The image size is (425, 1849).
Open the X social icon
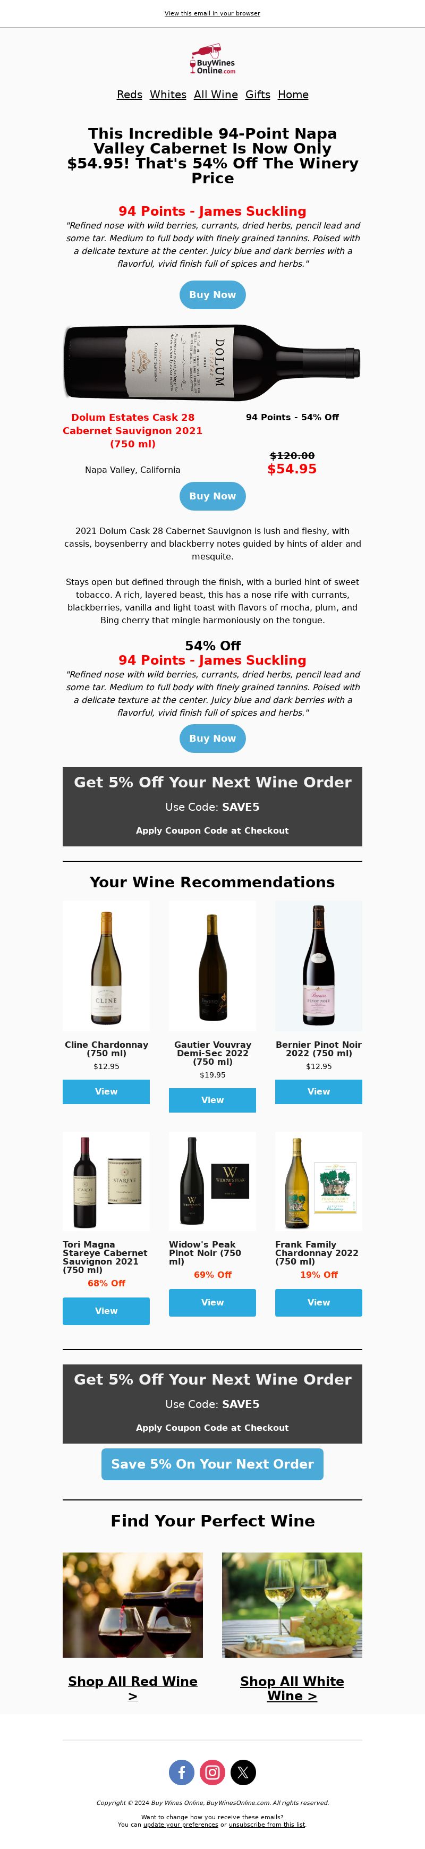pos(243,1772)
